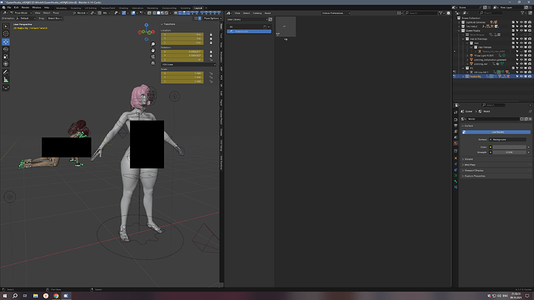Click the pose asset thumbnail in browser
The image size is (534, 300).
(x=286, y=26)
